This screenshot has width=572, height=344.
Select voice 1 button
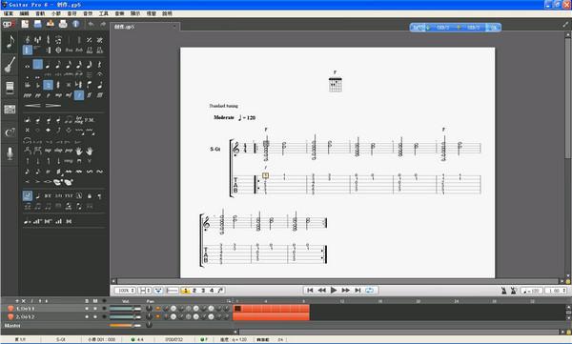click(x=186, y=291)
